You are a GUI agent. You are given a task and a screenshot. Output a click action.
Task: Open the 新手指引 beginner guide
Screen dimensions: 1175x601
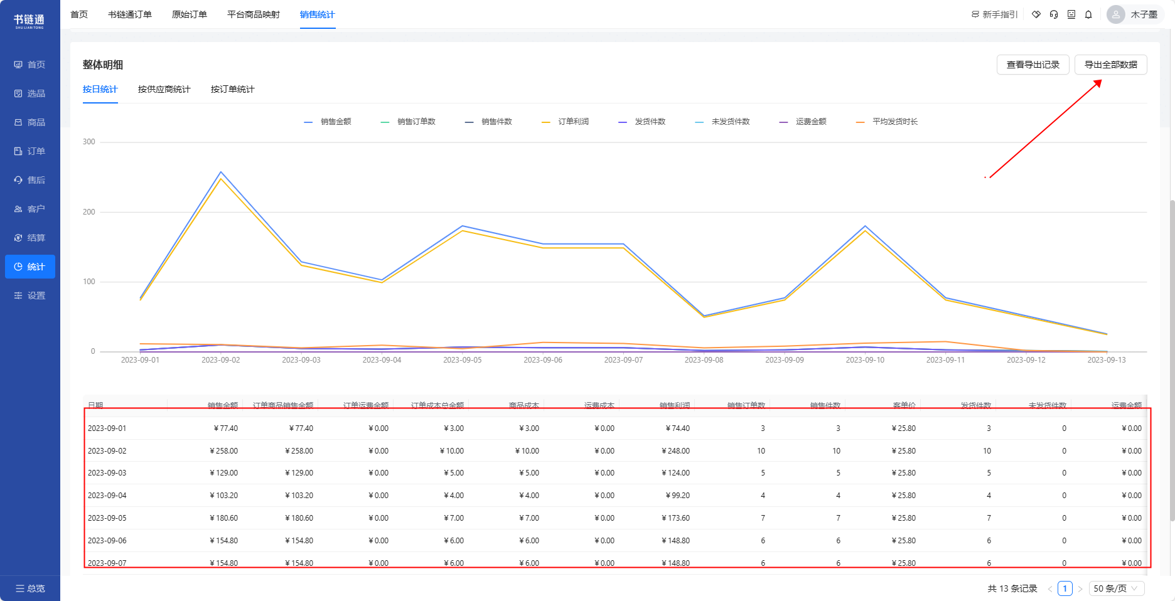tap(994, 14)
